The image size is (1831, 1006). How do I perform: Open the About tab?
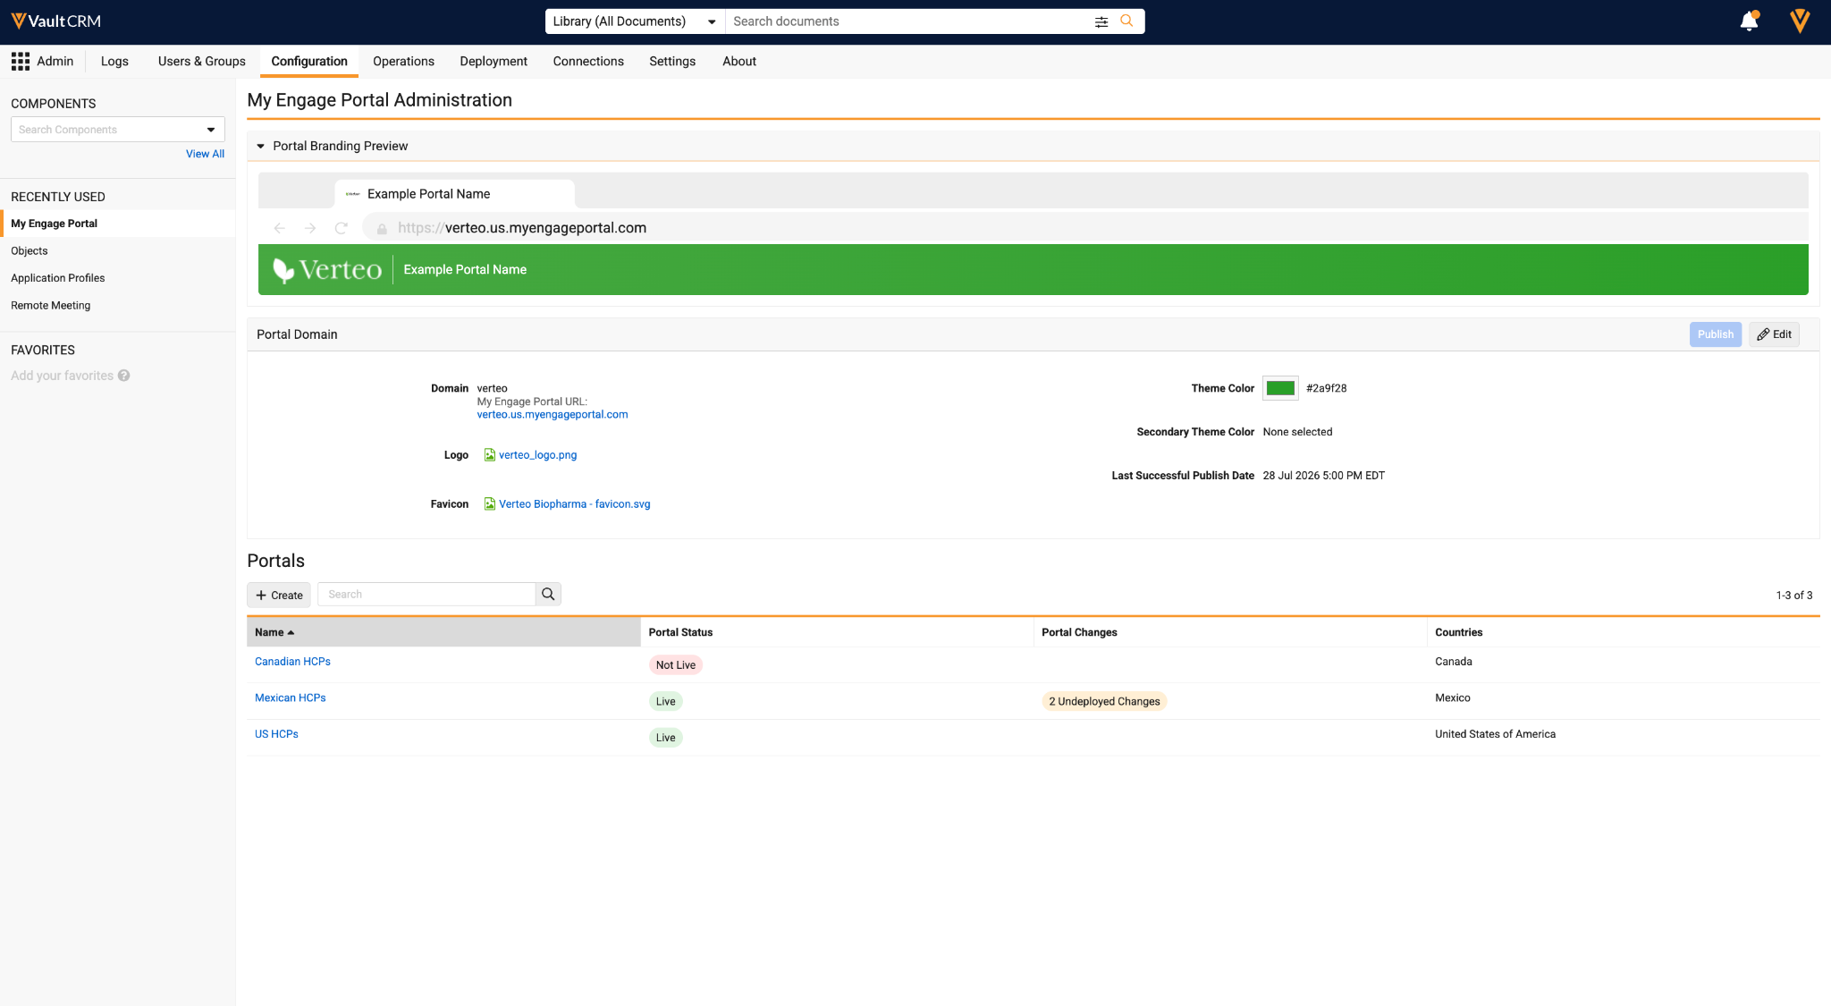(739, 61)
